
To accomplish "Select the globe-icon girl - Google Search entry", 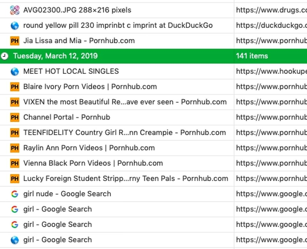I will click(153, 240).
